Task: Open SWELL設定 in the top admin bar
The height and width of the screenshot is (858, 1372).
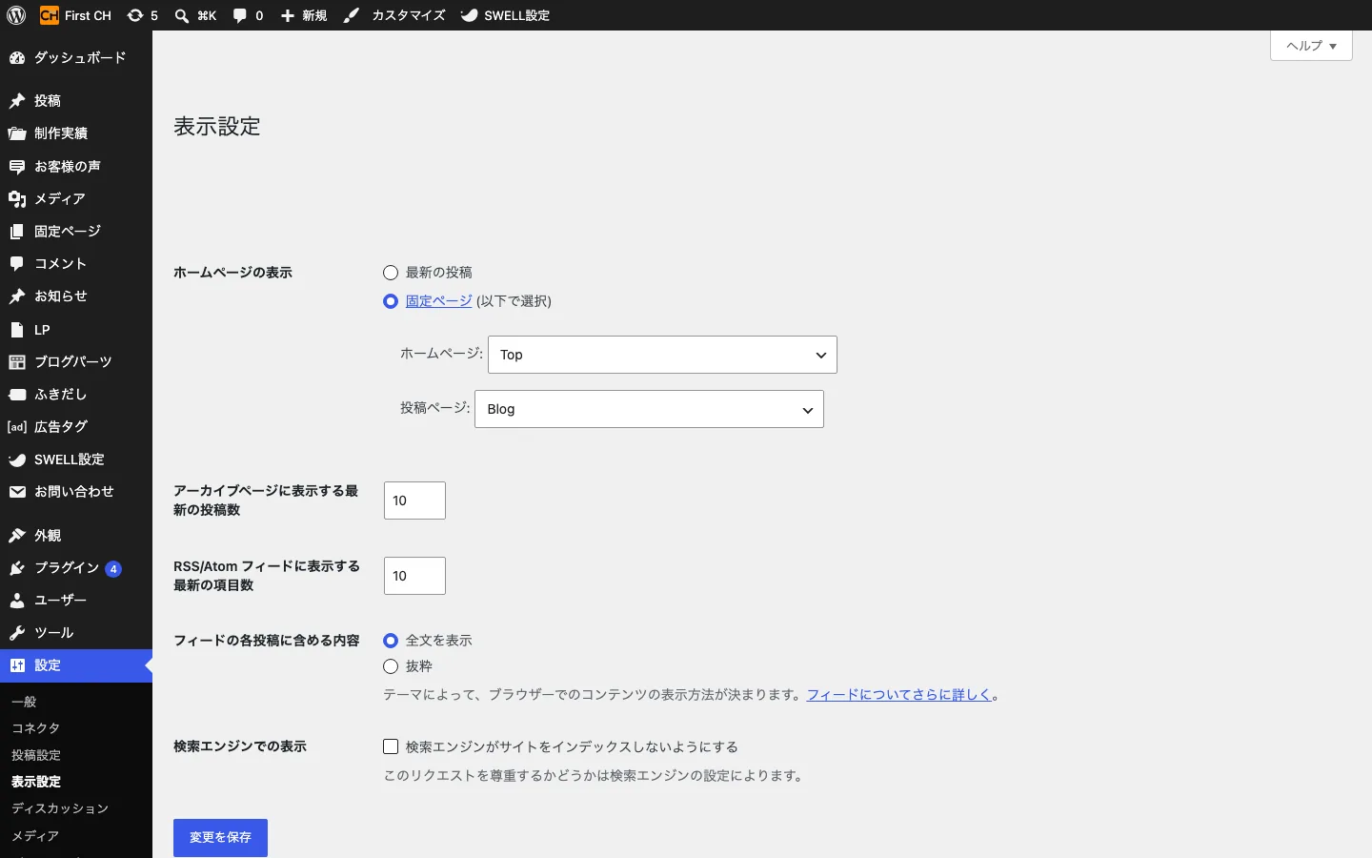Action: coord(505,15)
